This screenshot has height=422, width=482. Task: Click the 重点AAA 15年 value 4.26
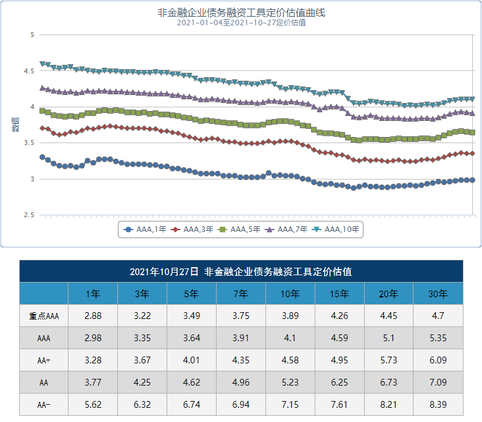(339, 316)
